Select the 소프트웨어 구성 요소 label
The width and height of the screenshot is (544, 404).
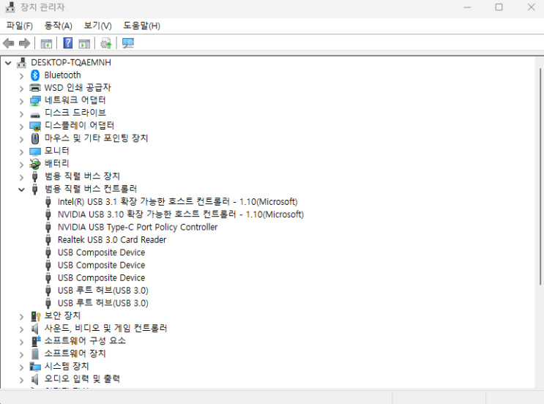pos(85,341)
